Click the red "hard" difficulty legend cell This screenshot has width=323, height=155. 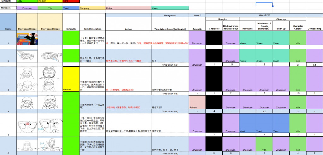pyautogui.click(x=71, y=1)
